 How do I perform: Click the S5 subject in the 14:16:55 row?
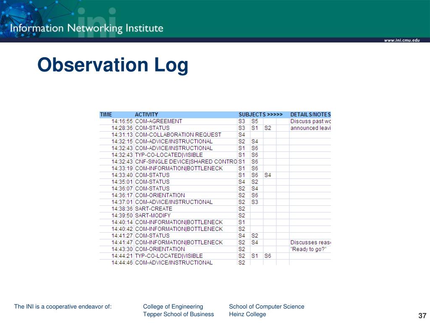pos(255,122)
